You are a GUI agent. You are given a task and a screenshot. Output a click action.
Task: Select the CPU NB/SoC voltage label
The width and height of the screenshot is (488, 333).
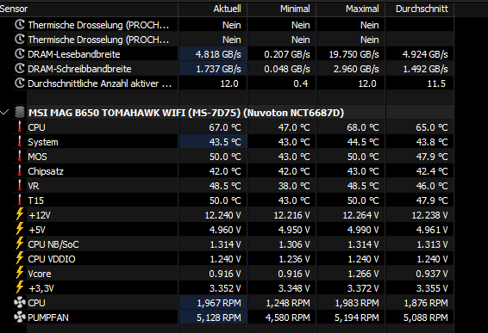pos(53,244)
